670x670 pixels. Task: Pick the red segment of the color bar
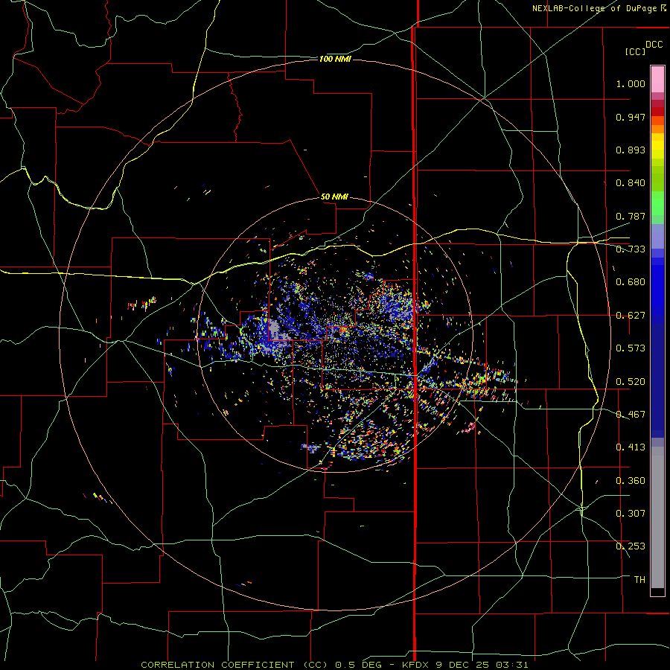(x=657, y=112)
